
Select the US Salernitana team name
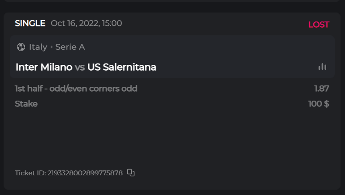122,67
